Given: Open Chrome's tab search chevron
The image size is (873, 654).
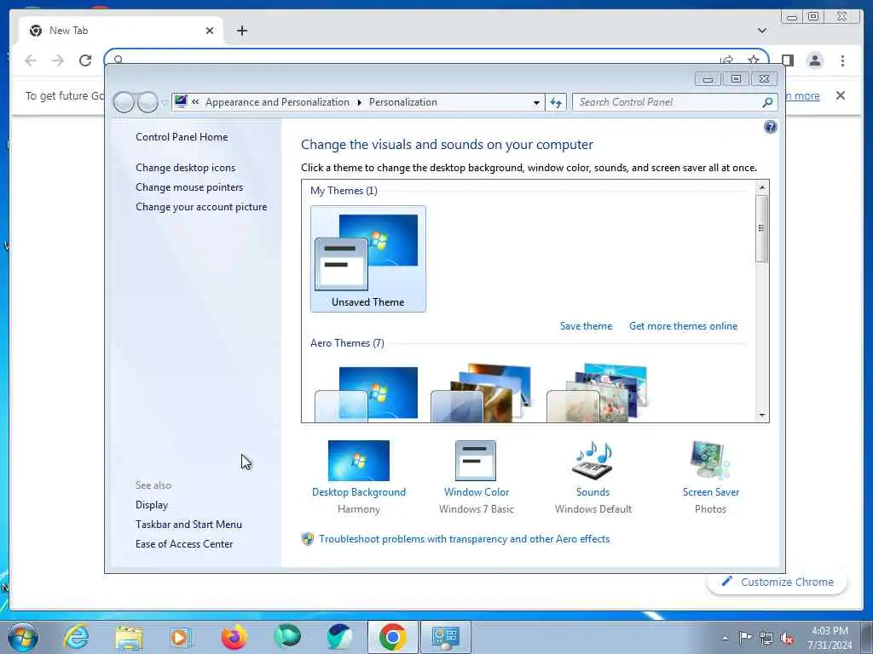Looking at the screenshot, I should [761, 31].
